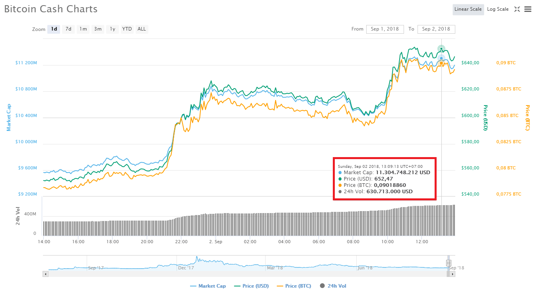The image size is (536, 292).
Task: Click the 0,0775 BTC axis label
Action: coord(509,194)
